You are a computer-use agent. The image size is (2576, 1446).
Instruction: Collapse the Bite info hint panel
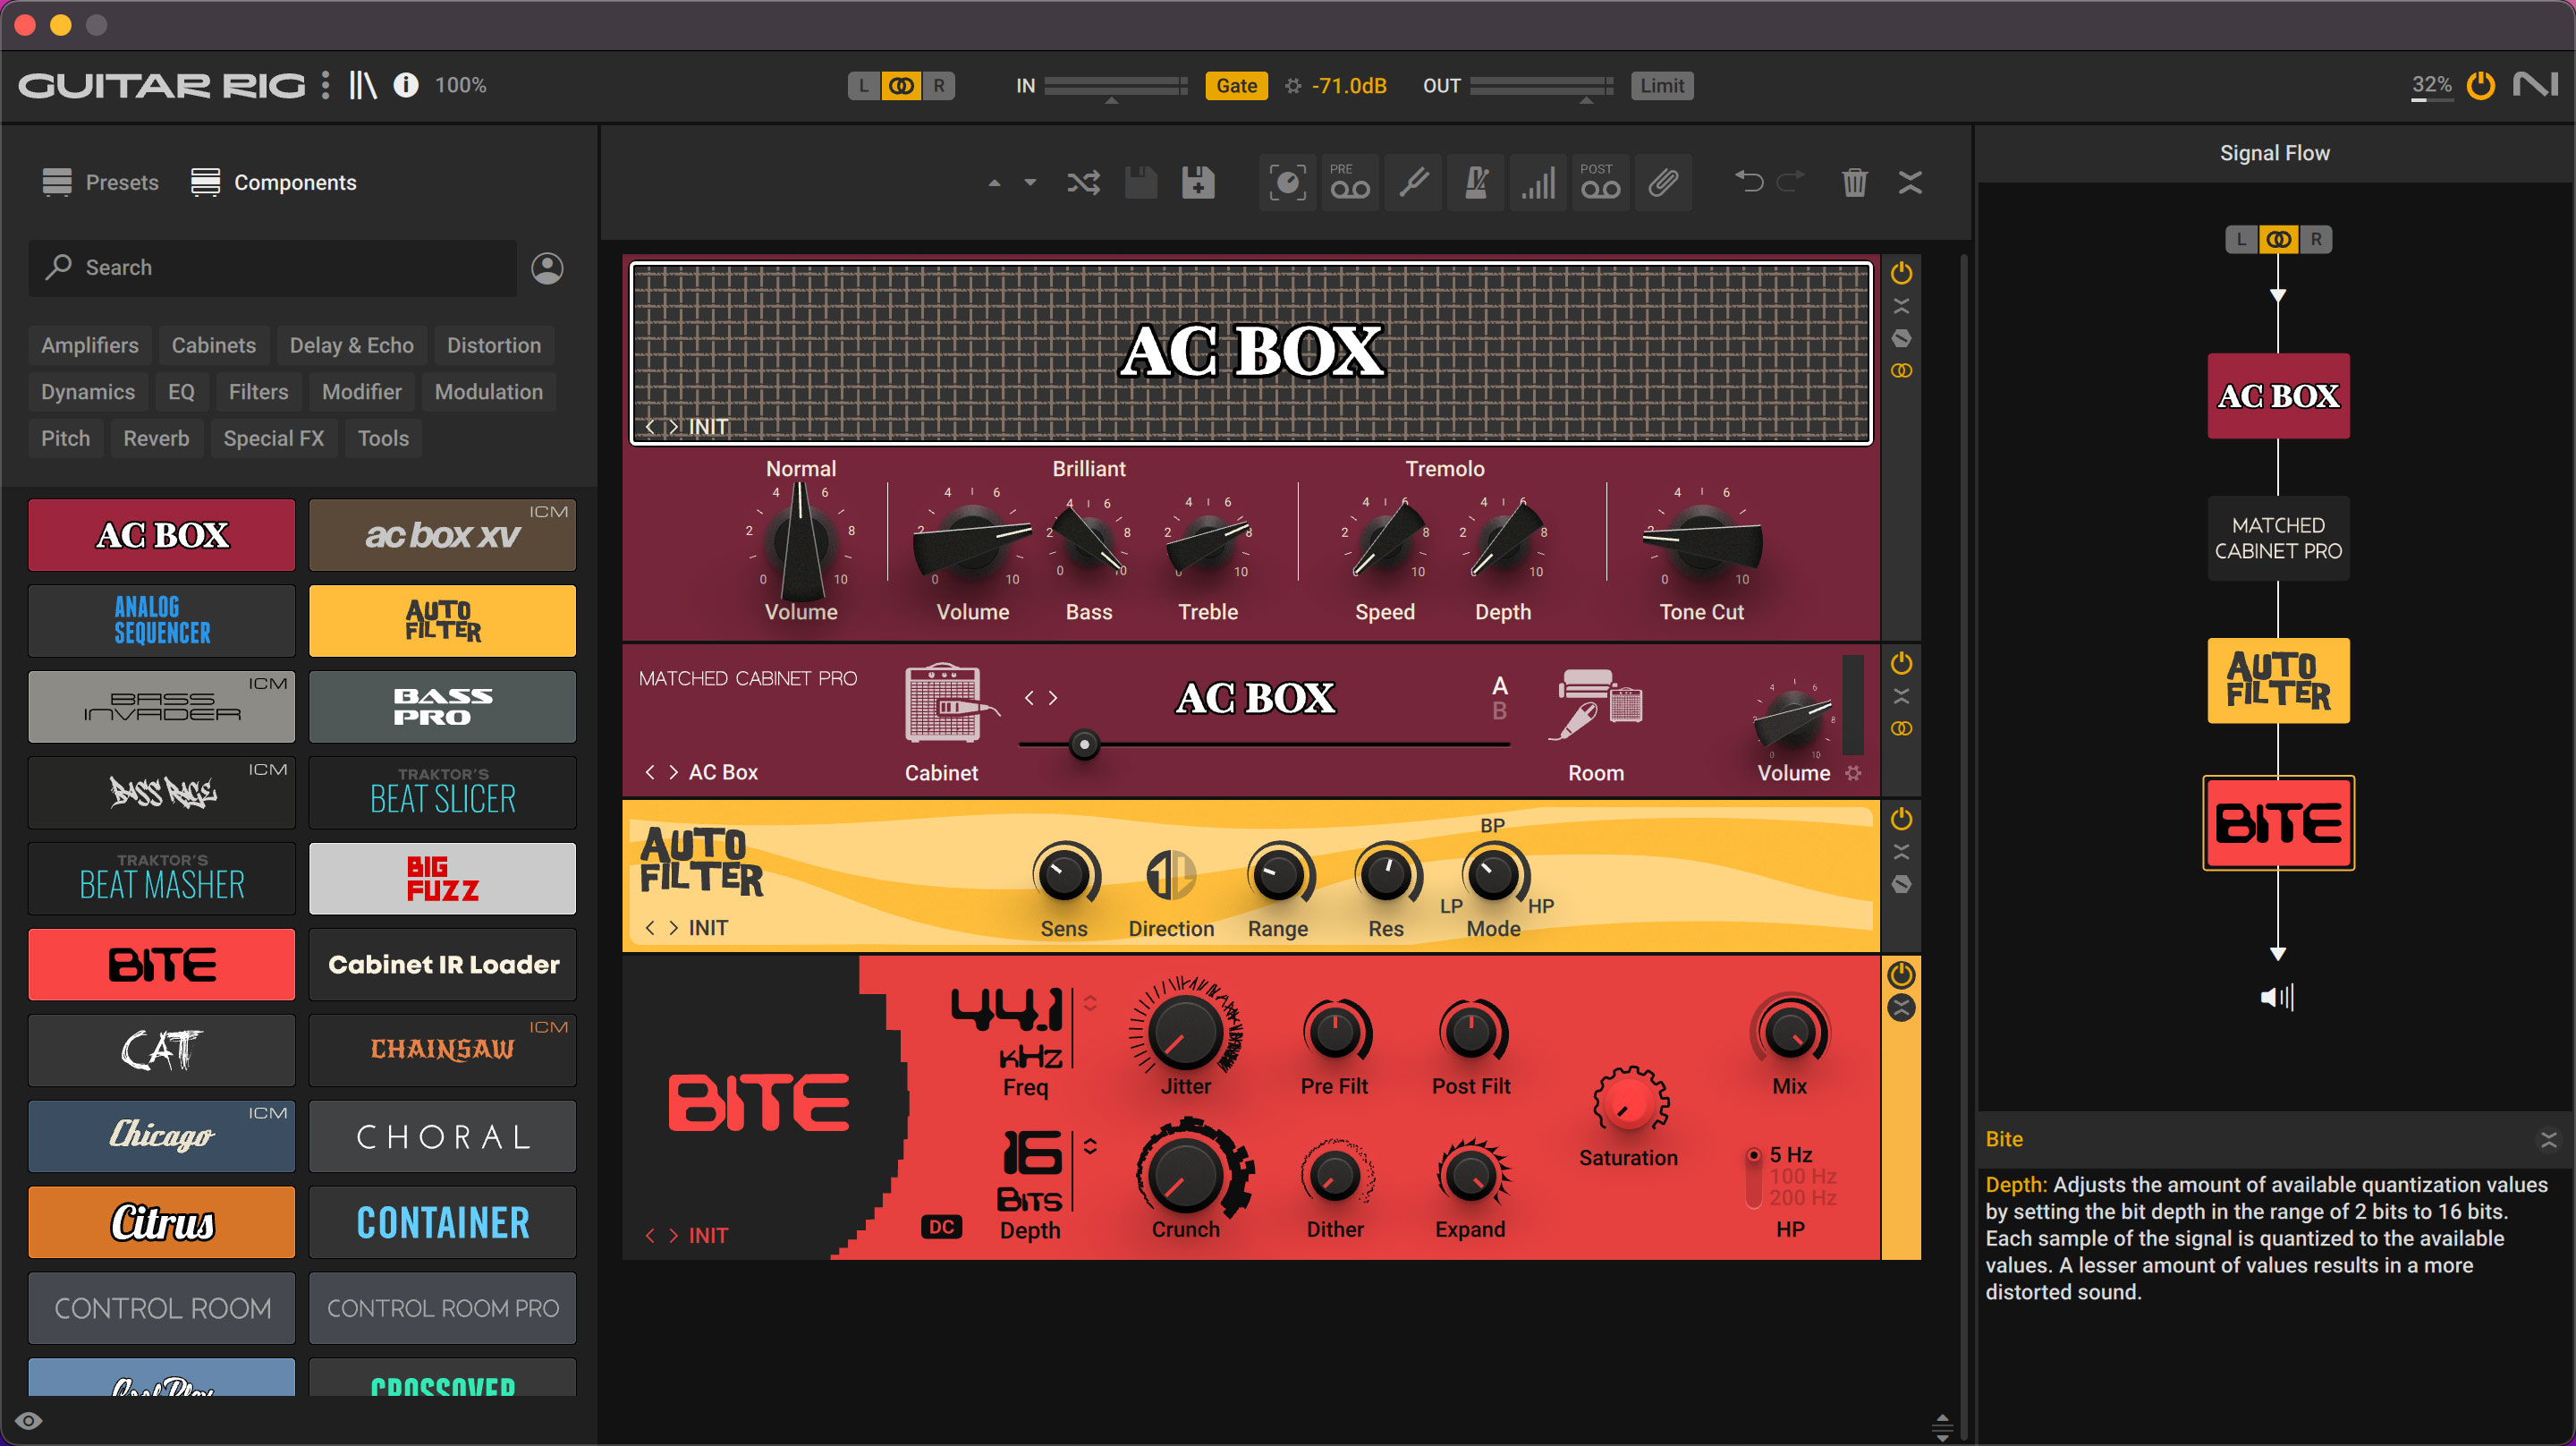point(2548,1140)
